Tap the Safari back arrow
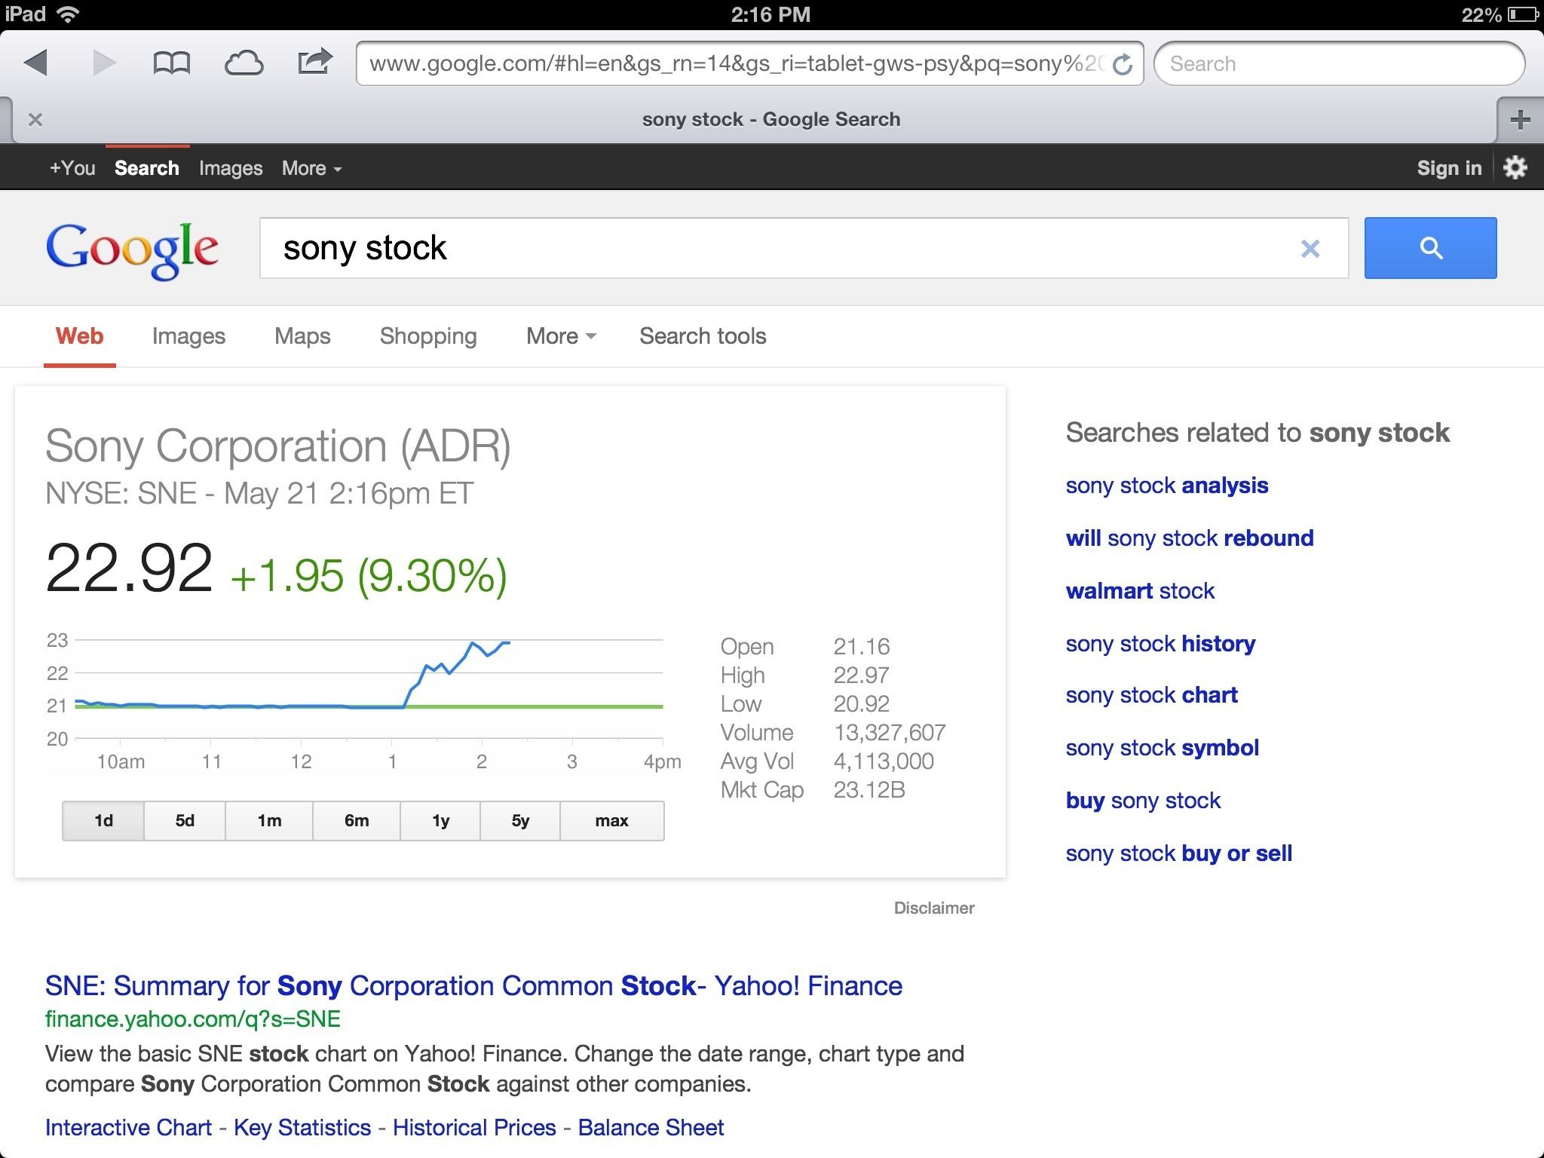1544x1158 pixels. 36,63
